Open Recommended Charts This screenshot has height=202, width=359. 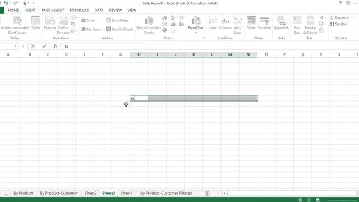(x=149, y=25)
